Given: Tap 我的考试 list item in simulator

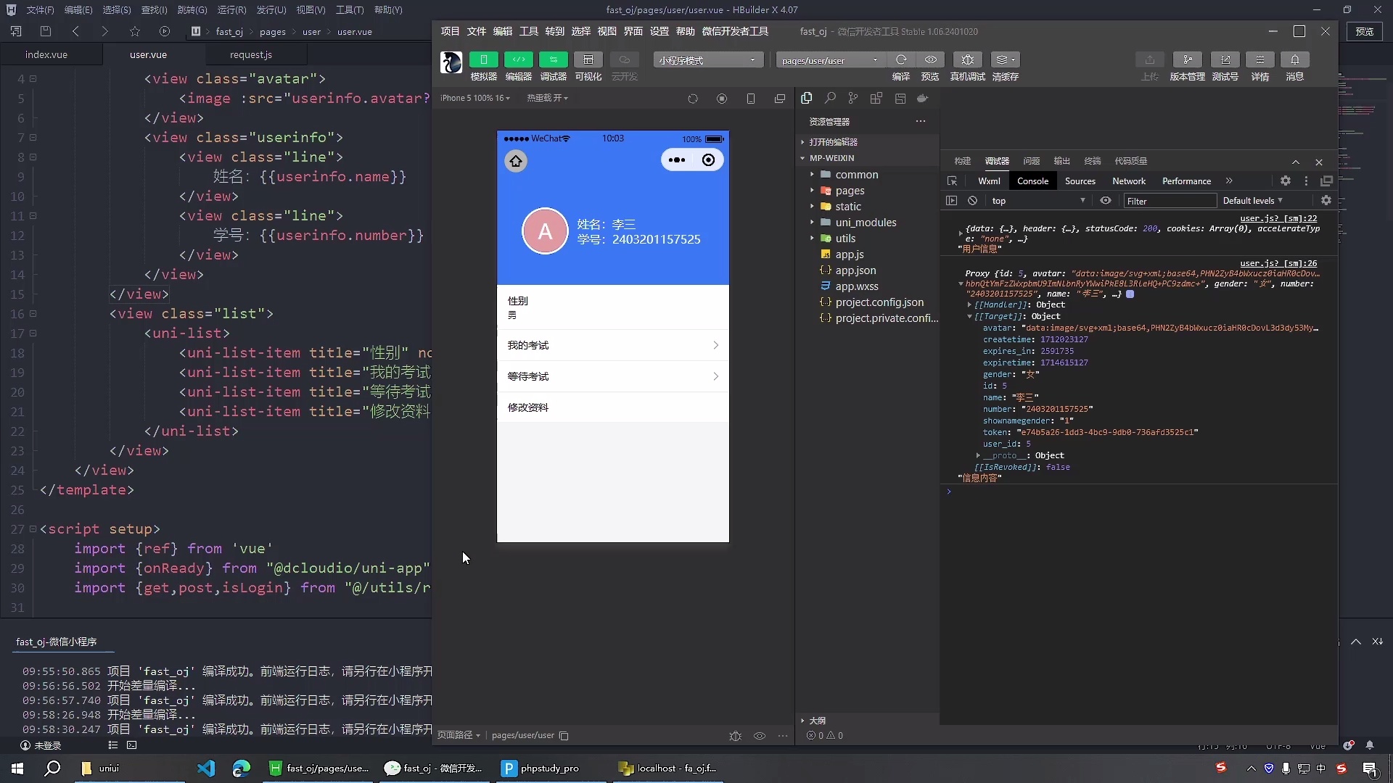Looking at the screenshot, I should pos(612,345).
